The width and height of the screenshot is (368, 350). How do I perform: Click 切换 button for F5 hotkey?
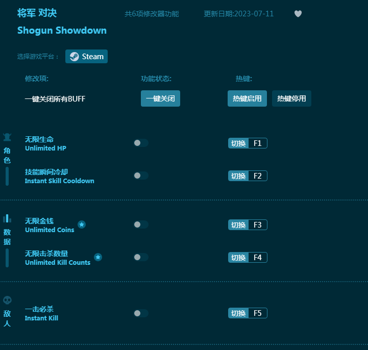point(238,313)
